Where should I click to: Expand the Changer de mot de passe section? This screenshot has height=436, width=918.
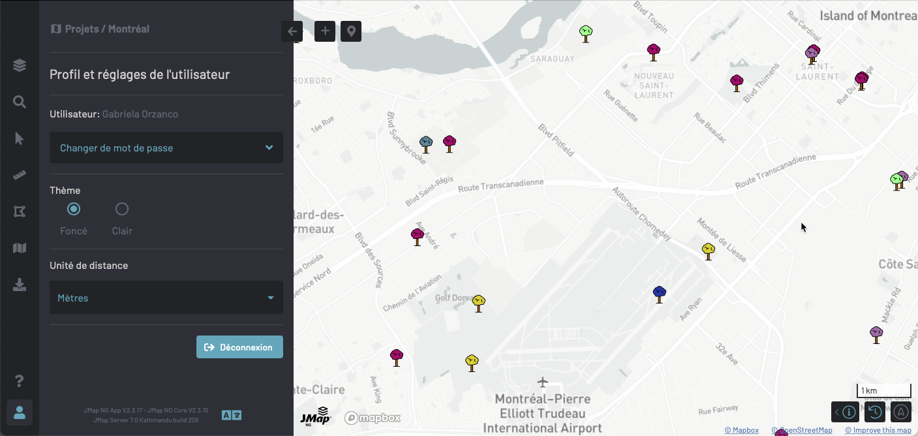[x=166, y=148]
